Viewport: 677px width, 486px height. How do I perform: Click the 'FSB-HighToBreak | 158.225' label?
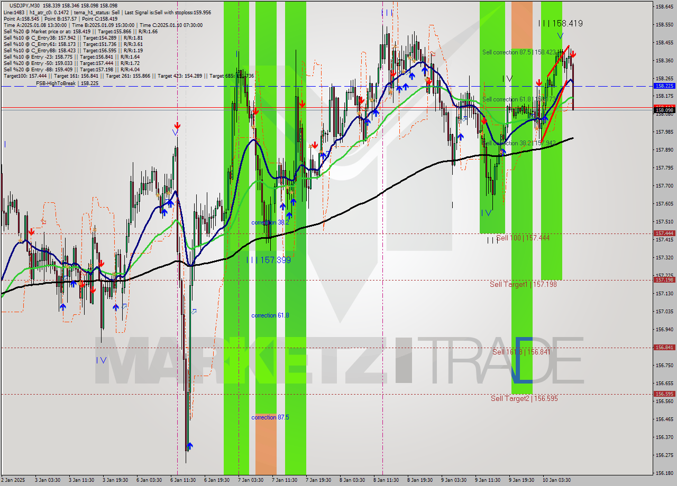[67, 83]
